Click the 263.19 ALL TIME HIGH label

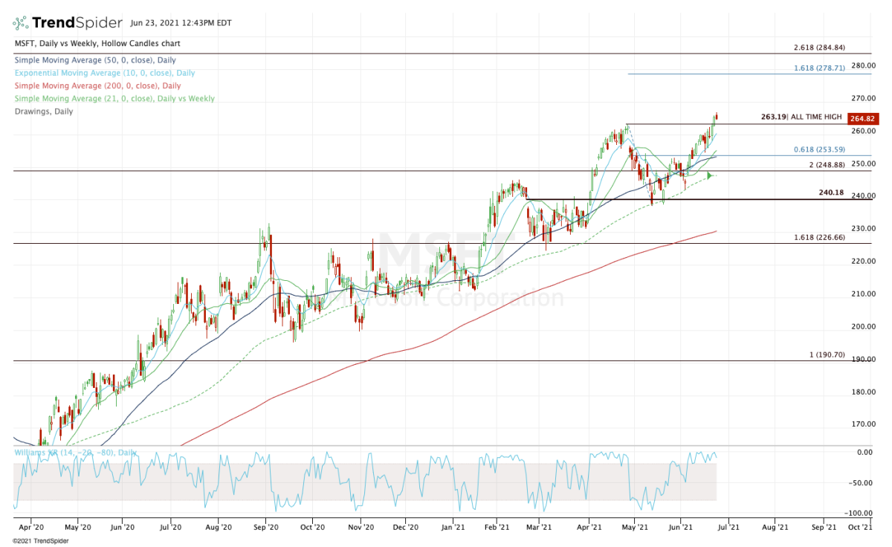tap(801, 117)
